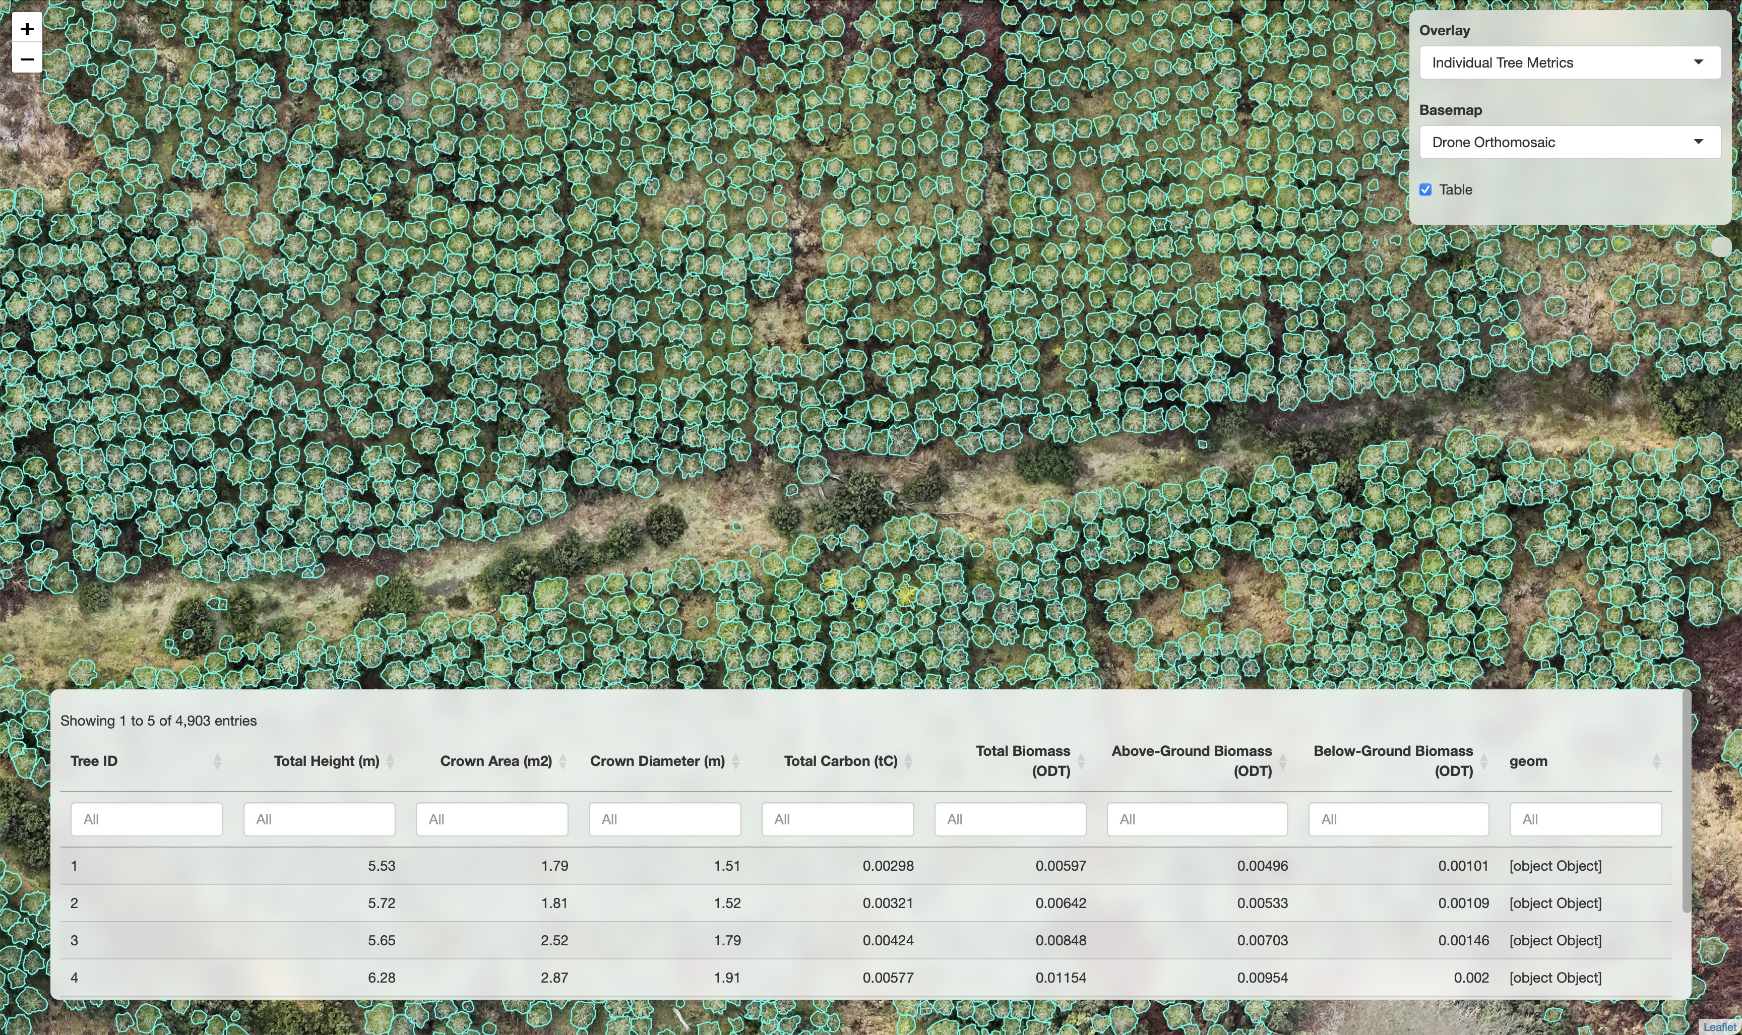
Task: Sort by Total Biomass sort icon
Action: (1081, 761)
